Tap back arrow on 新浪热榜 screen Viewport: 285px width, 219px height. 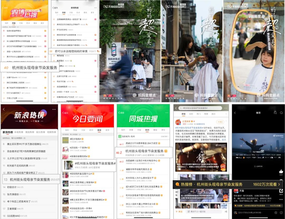point(4,109)
